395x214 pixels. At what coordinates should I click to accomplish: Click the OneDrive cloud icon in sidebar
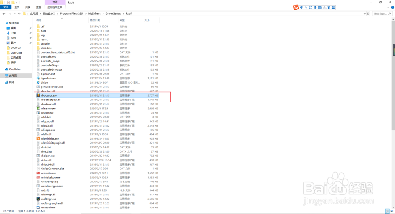click(7, 69)
